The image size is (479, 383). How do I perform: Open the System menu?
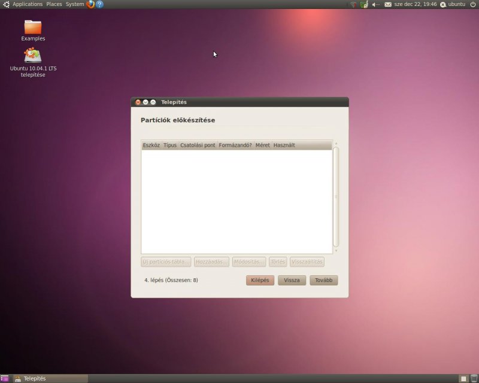75,4
